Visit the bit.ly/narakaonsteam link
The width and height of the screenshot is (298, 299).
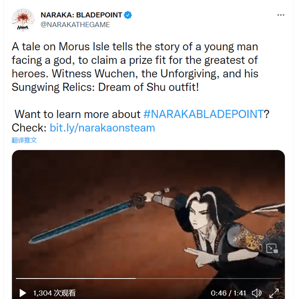102,128
